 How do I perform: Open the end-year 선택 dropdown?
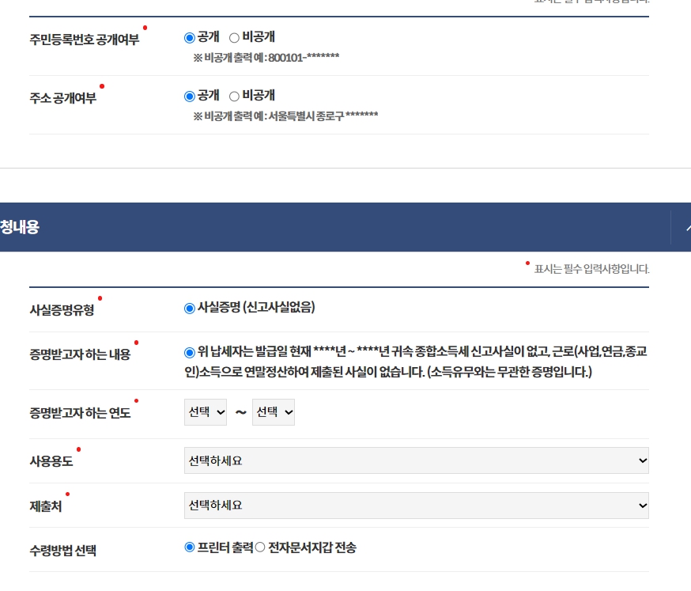pyautogui.click(x=272, y=411)
